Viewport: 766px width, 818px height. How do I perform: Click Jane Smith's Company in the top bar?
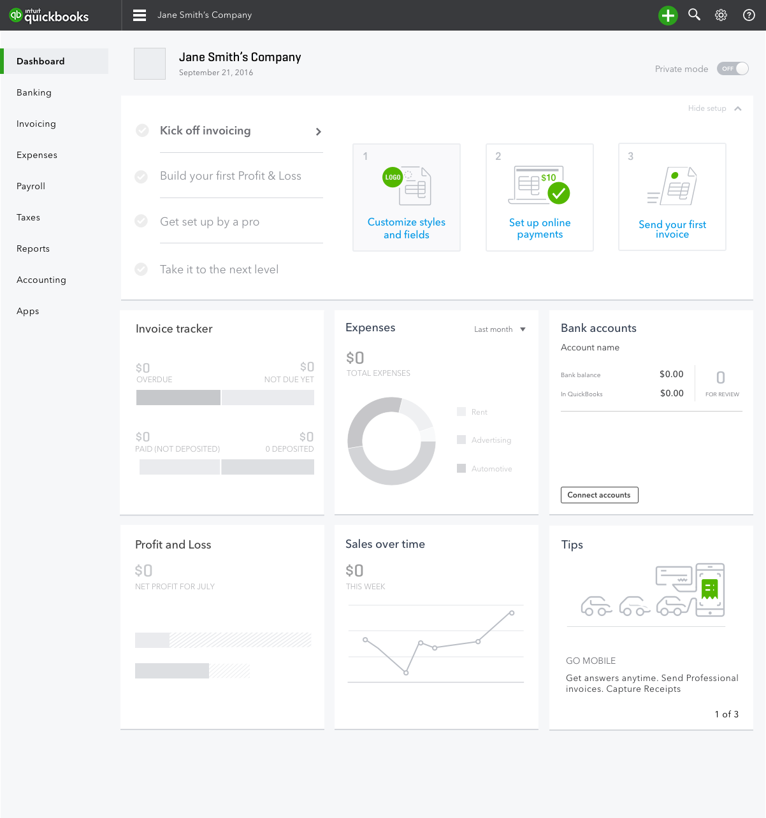click(205, 15)
